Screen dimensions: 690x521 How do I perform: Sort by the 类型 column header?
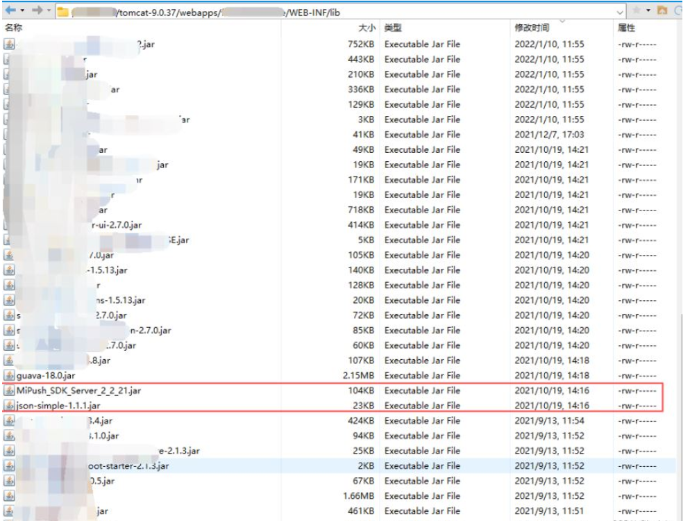tap(392, 28)
